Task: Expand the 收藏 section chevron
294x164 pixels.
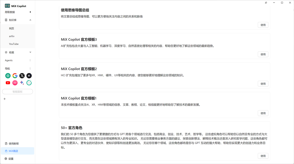Action: (30, 52)
